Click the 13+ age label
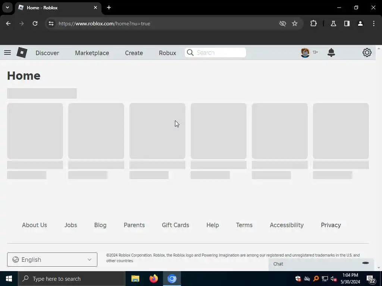The image size is (382, 286). pos(315,52)
